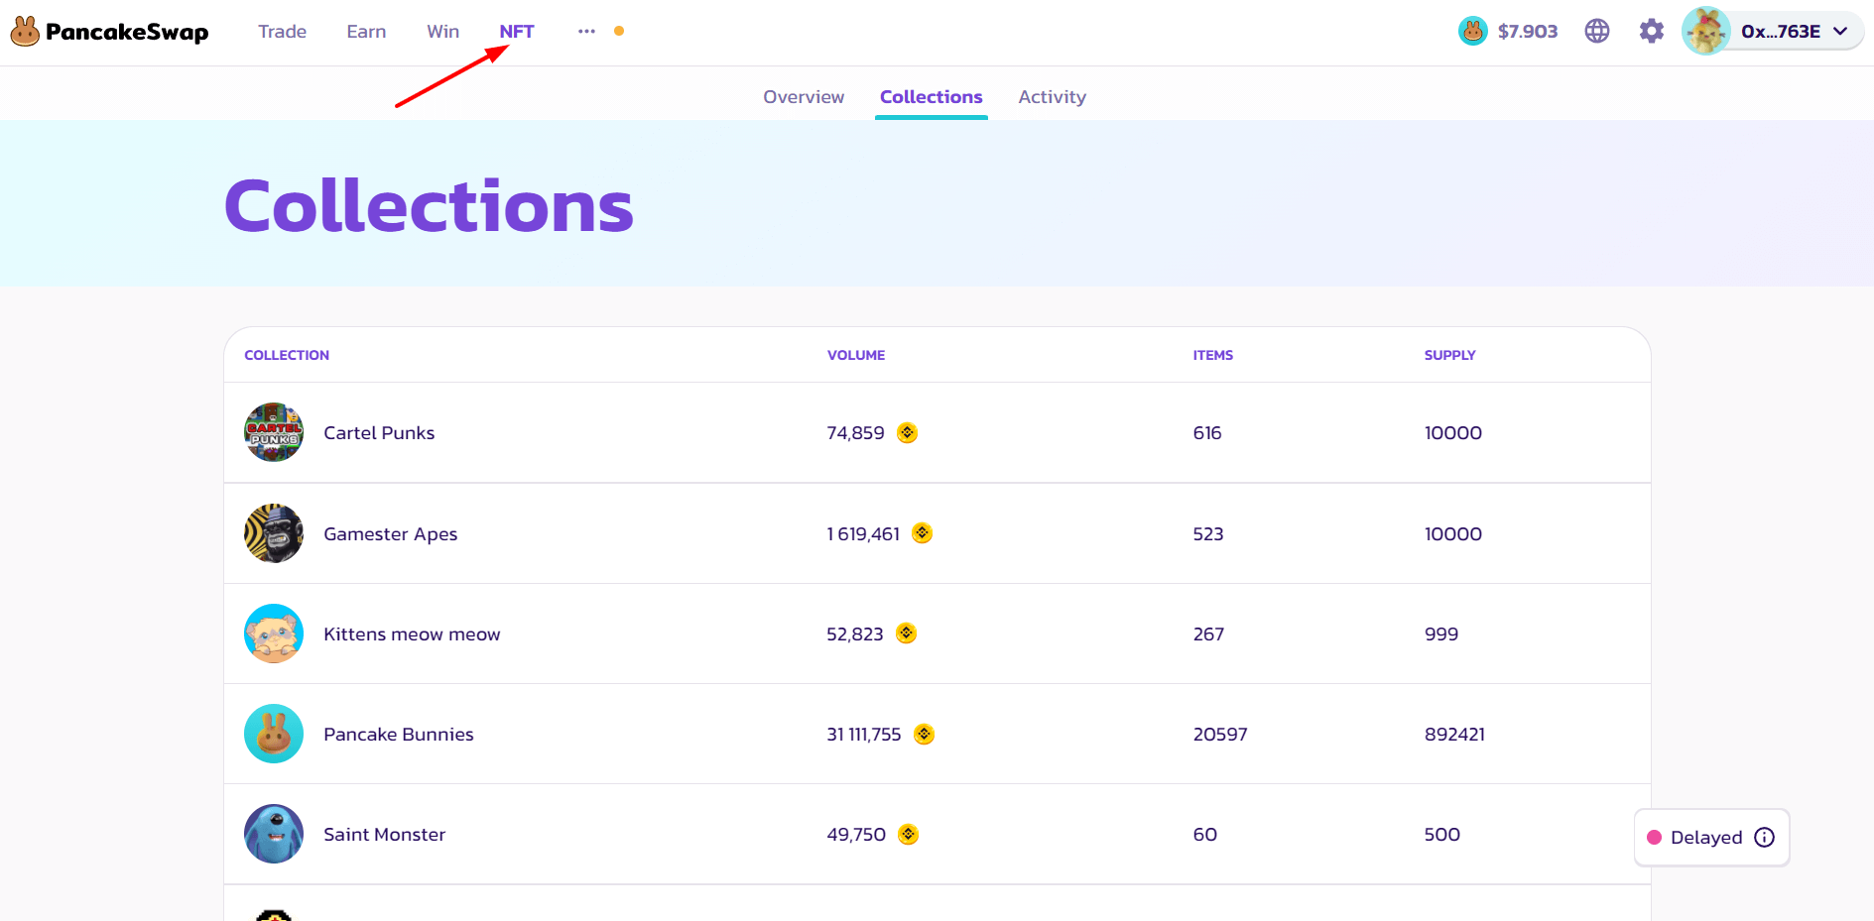The image size is (1874, 921).
Task: Click the Kittens meow meow avatar
Action: pos(274,633)
